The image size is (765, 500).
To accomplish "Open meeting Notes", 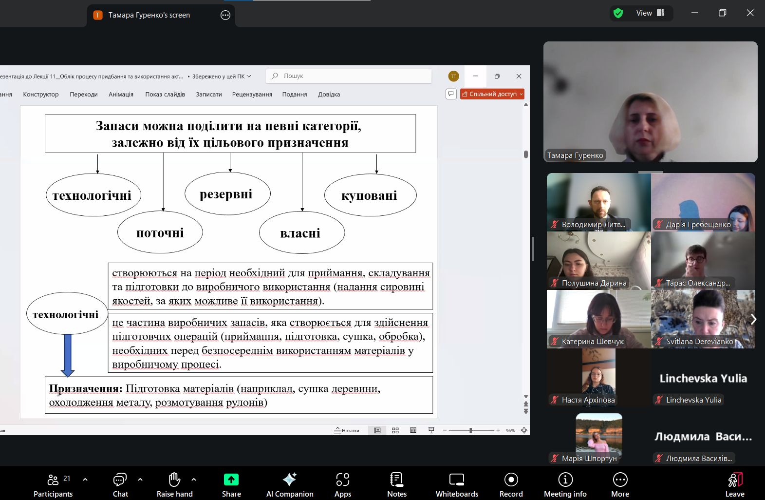I will [x=397, y=485].
